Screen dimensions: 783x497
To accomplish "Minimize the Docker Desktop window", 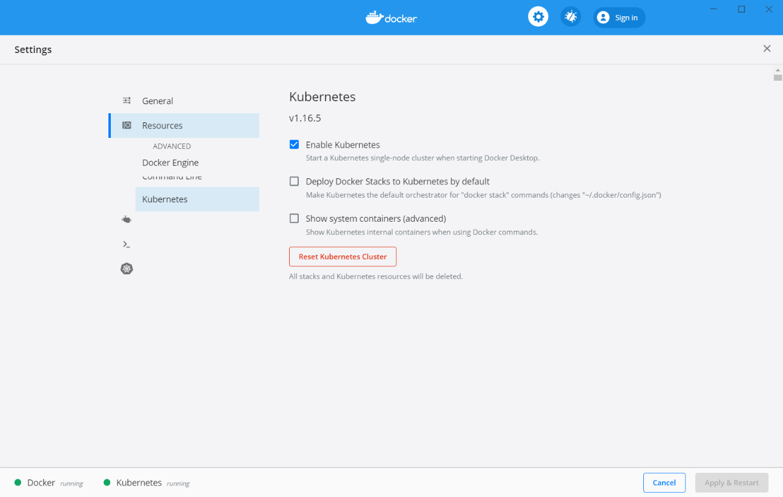I will pos(714,9).
